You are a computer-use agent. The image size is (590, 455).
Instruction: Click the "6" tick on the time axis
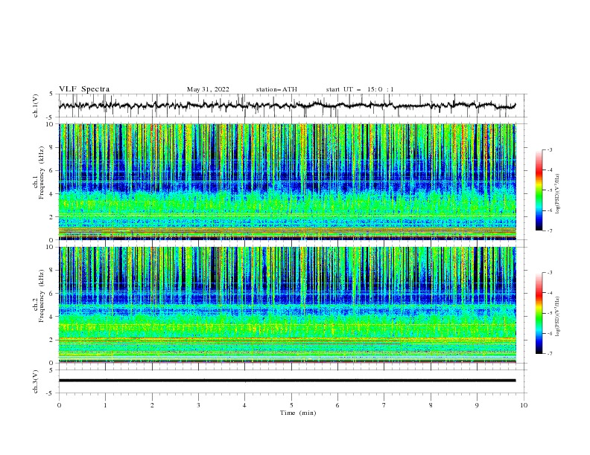tap(337, 405)
